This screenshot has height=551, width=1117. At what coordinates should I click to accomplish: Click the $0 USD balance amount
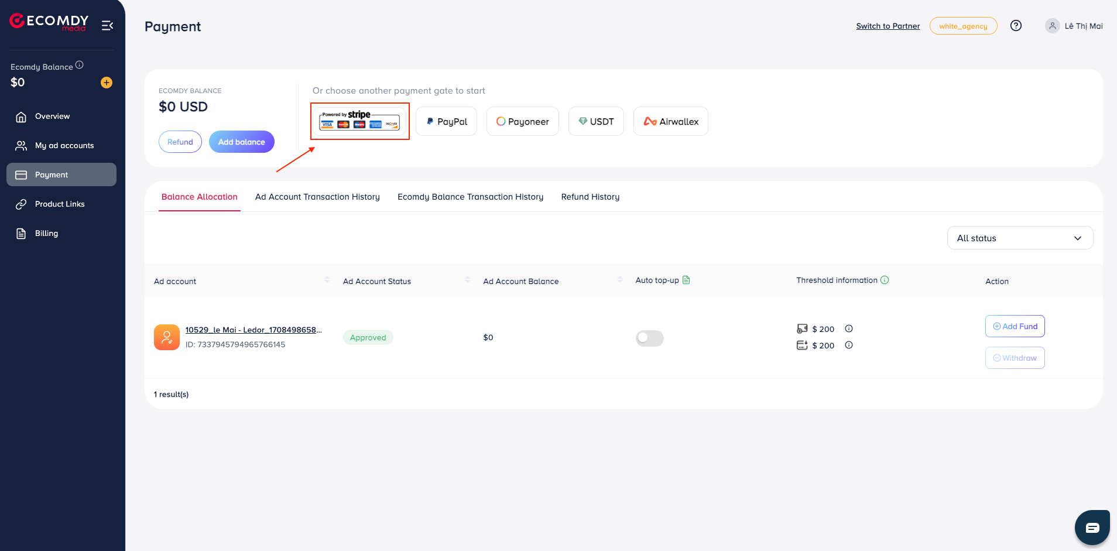click(183, 107)
